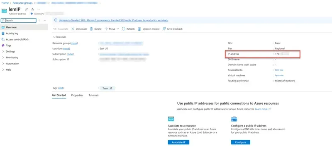The image size is (332, 151).
Task: Click the Associate to a resource tile icon
Action: [x=171, y=119]
